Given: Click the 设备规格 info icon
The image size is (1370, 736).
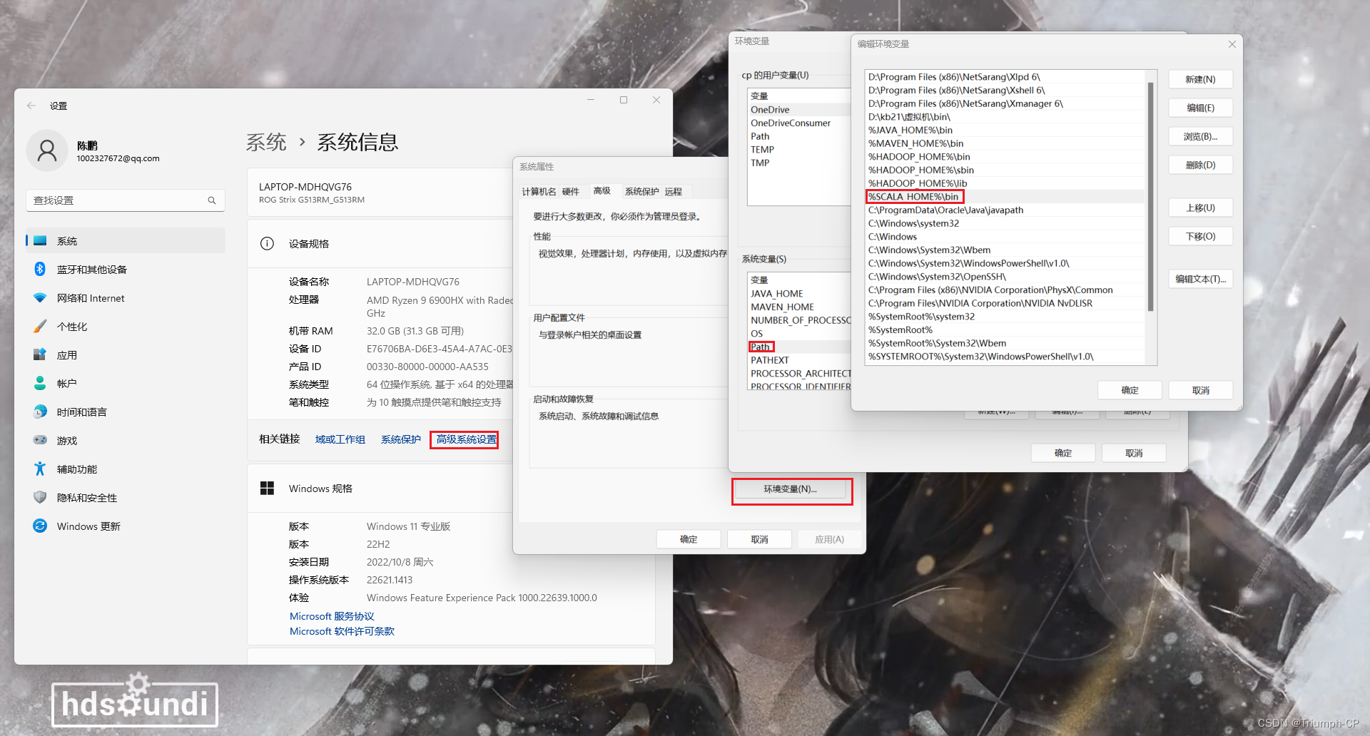Looking at the screenshot, I should click(267, 243).
